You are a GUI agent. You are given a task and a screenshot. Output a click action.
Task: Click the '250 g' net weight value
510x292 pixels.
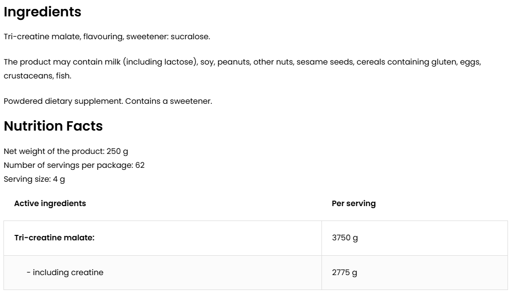[117, 151]
